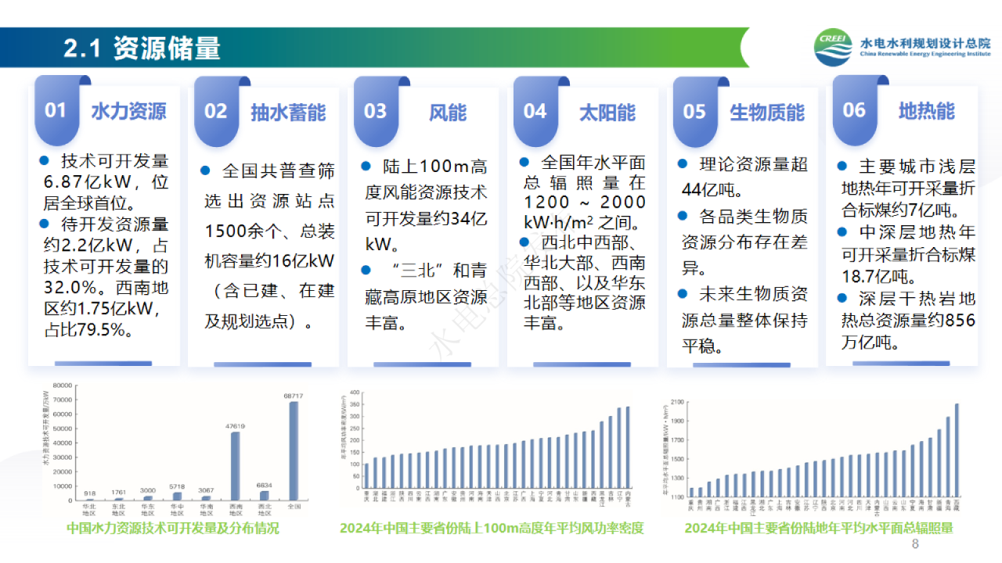This screenshot has height=563, width=1002.
Task: Click the 03 number badge
Action: click(375, 111)
